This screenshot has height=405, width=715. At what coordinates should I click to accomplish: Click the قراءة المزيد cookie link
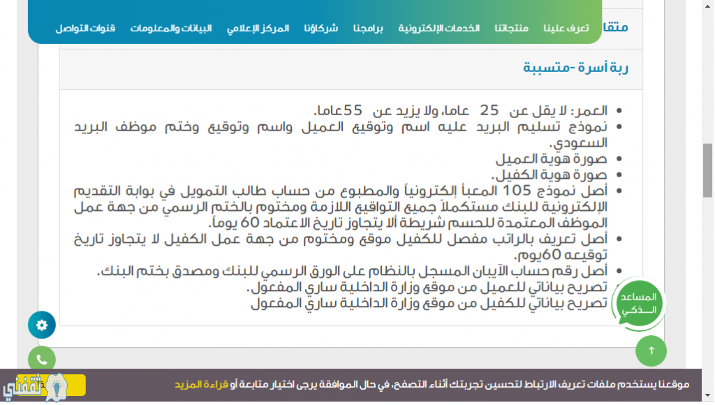click(x=201, y=385)
